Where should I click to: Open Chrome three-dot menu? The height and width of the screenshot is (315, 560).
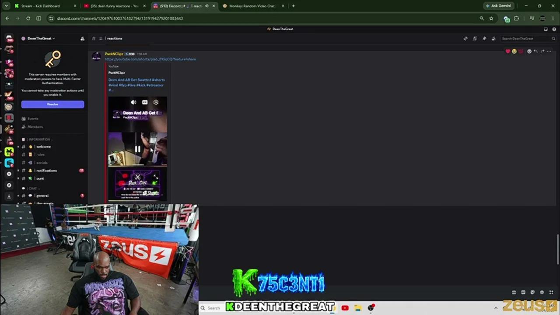point(553,18)
